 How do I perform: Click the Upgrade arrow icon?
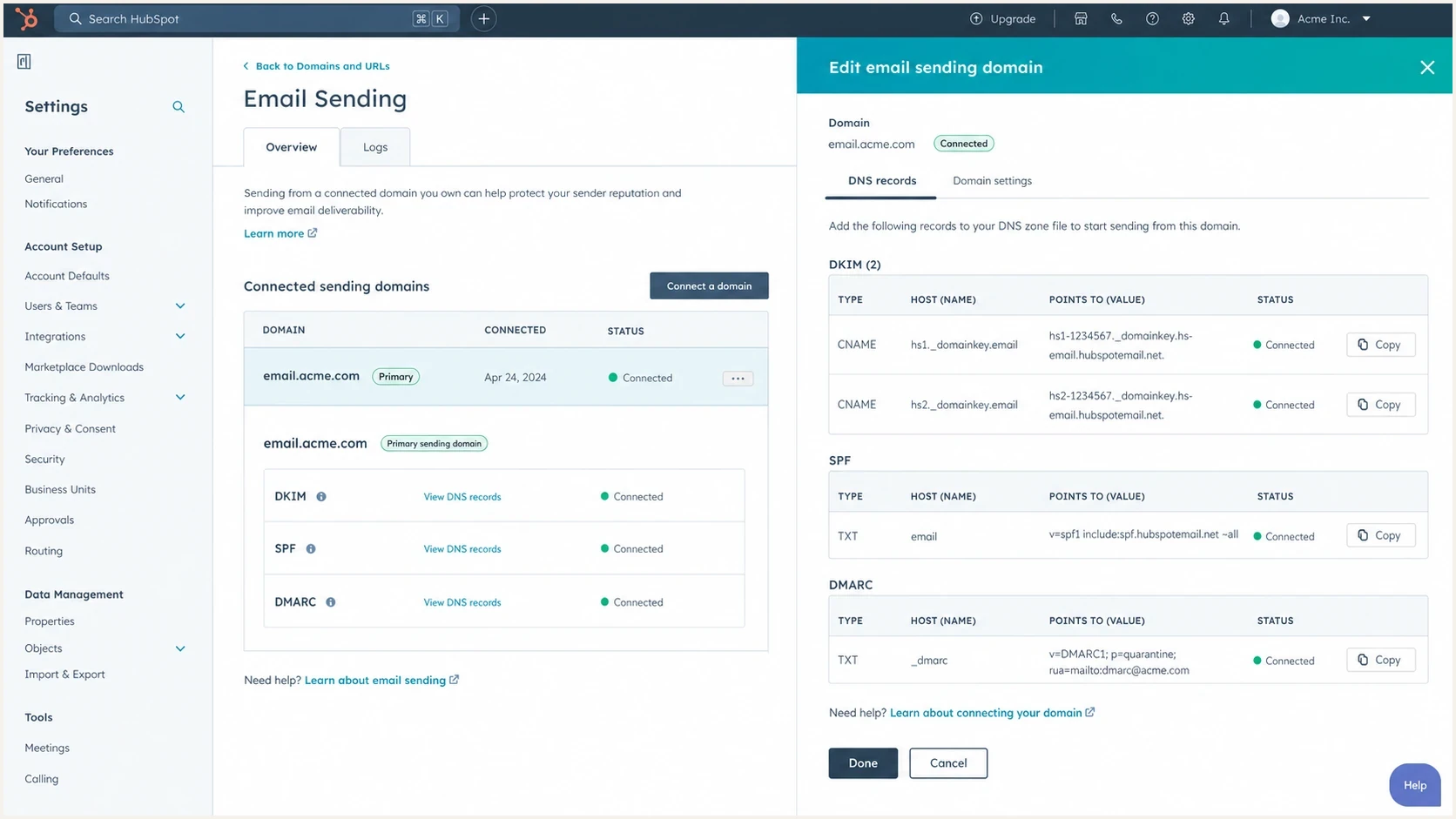coord(976,18)
